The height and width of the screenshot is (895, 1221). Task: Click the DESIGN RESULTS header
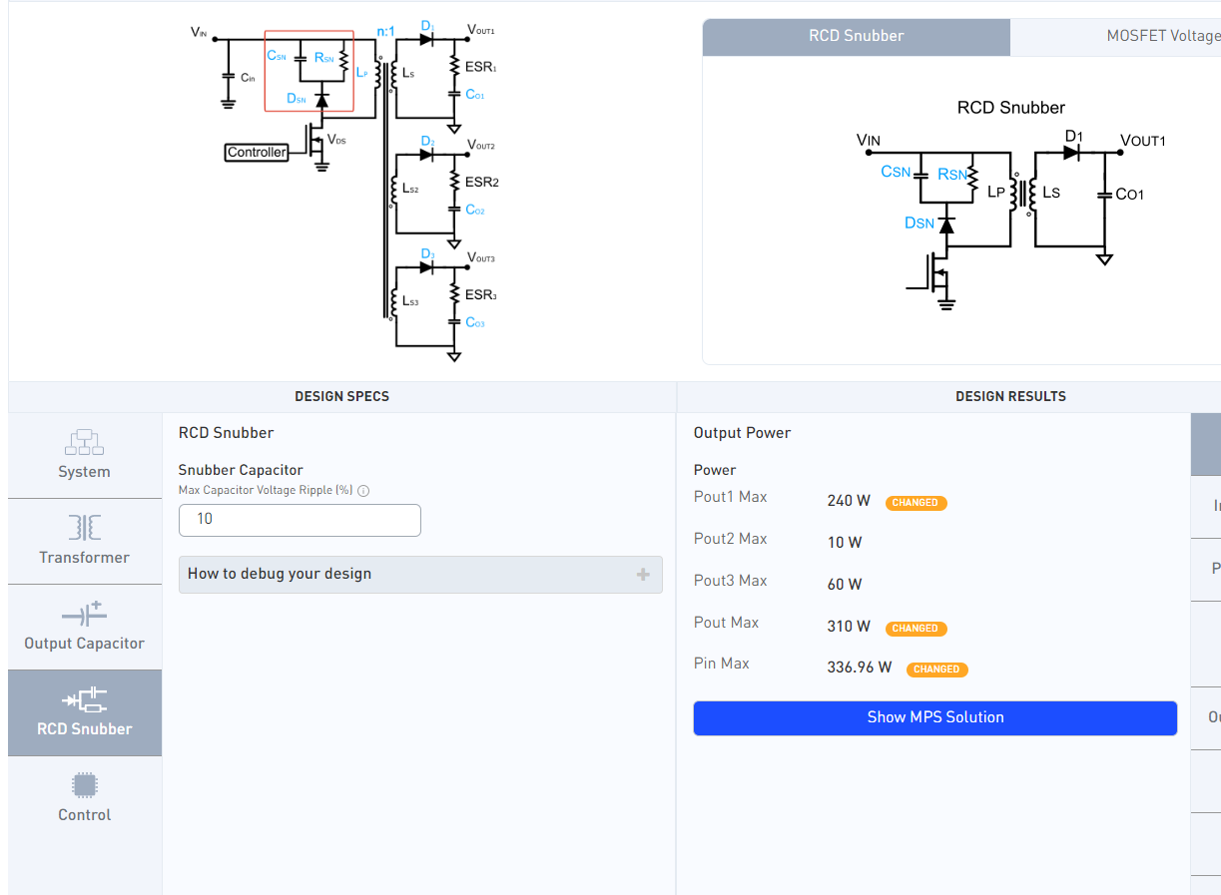click(1010, 397)
